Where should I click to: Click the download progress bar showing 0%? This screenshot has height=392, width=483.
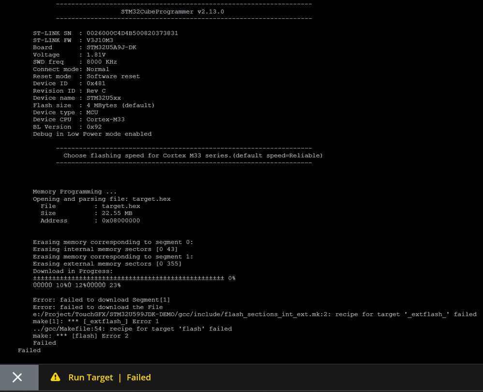[134, 278]
